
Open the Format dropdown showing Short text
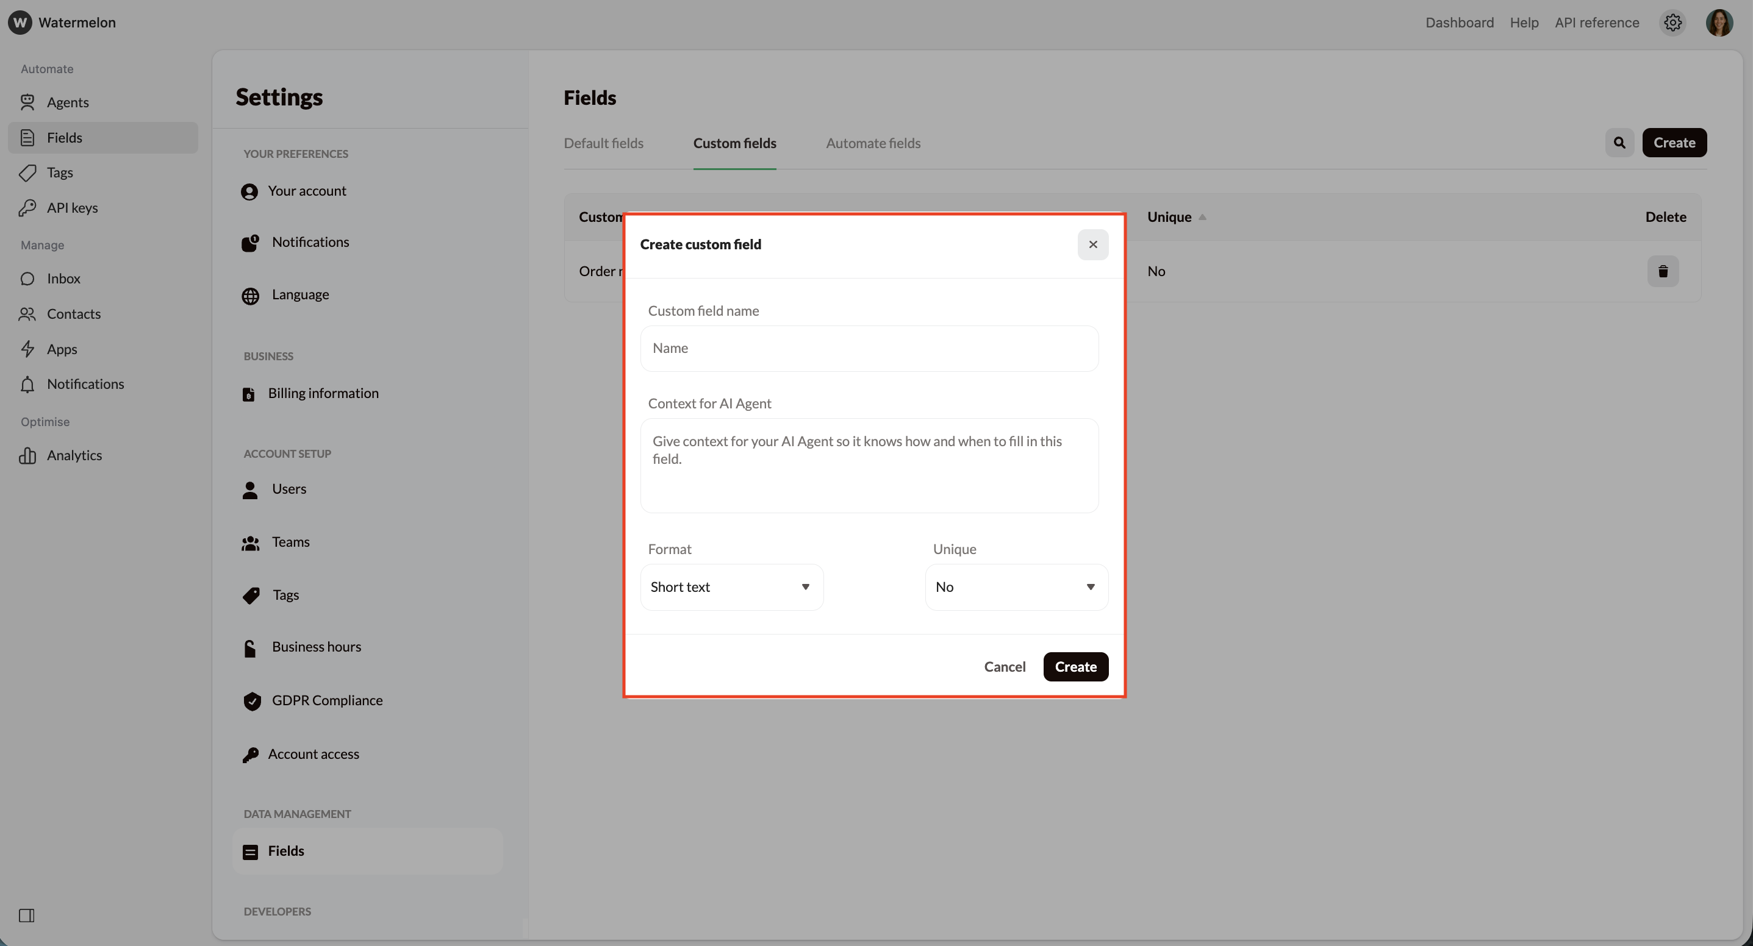tap(731, 586)
